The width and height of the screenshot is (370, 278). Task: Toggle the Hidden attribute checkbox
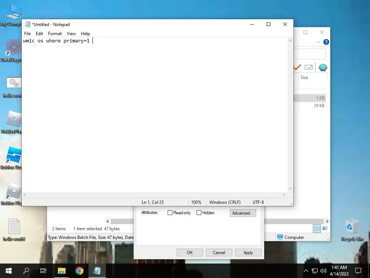point(199,213)
